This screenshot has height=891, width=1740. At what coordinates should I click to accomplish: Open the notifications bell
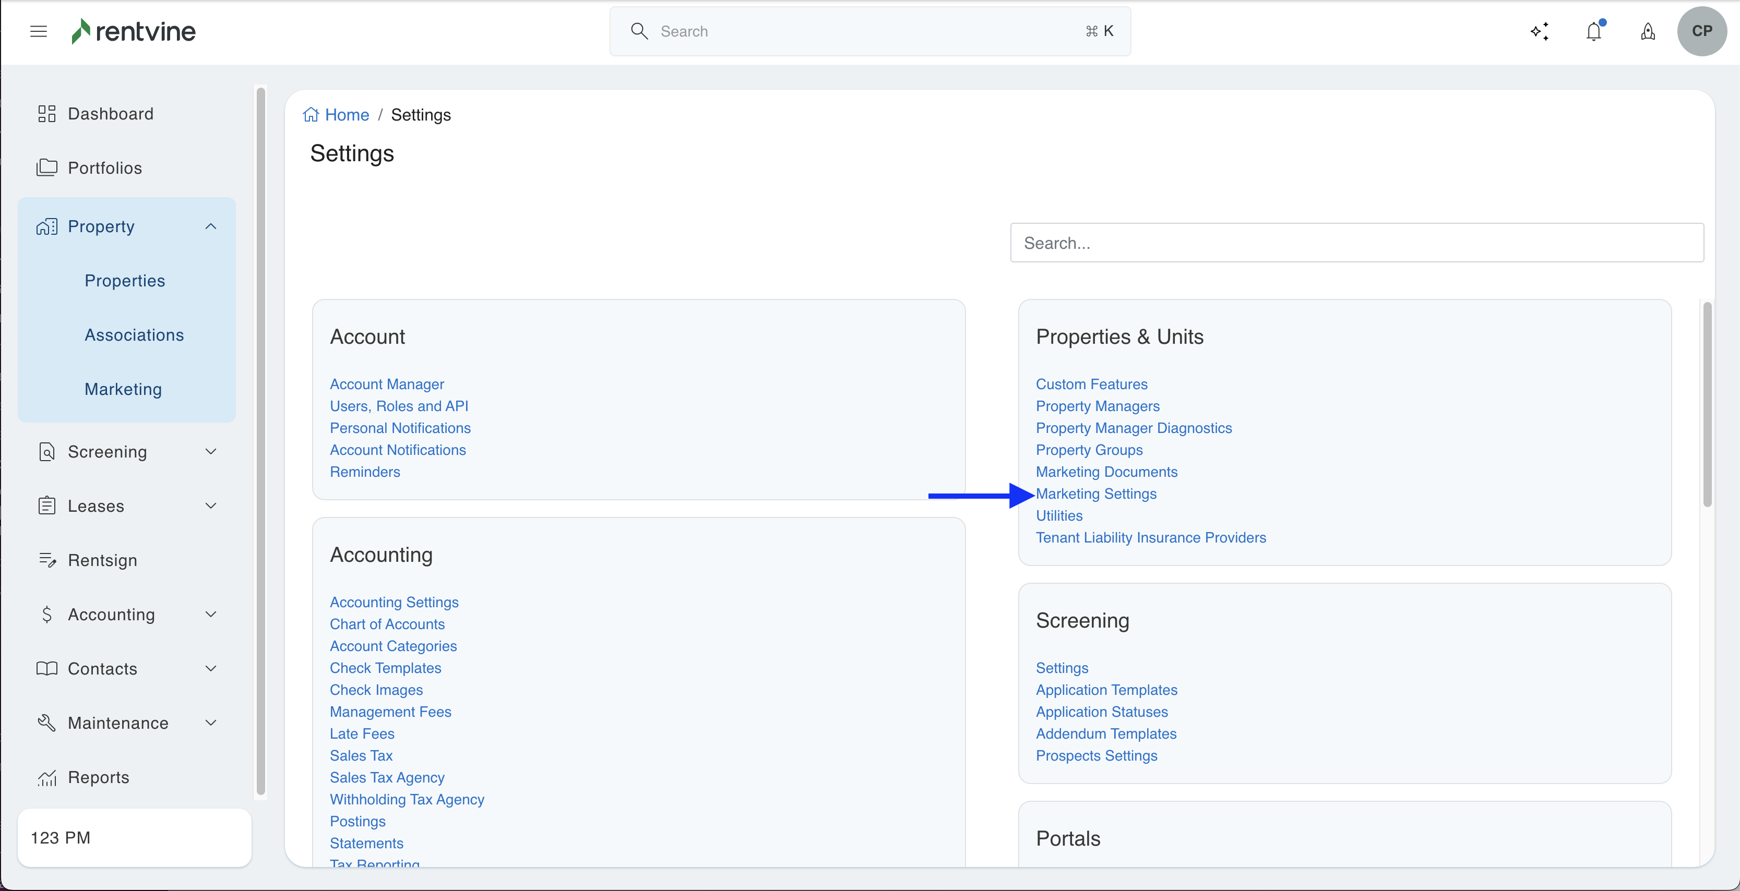click(x=1593, y=31)
